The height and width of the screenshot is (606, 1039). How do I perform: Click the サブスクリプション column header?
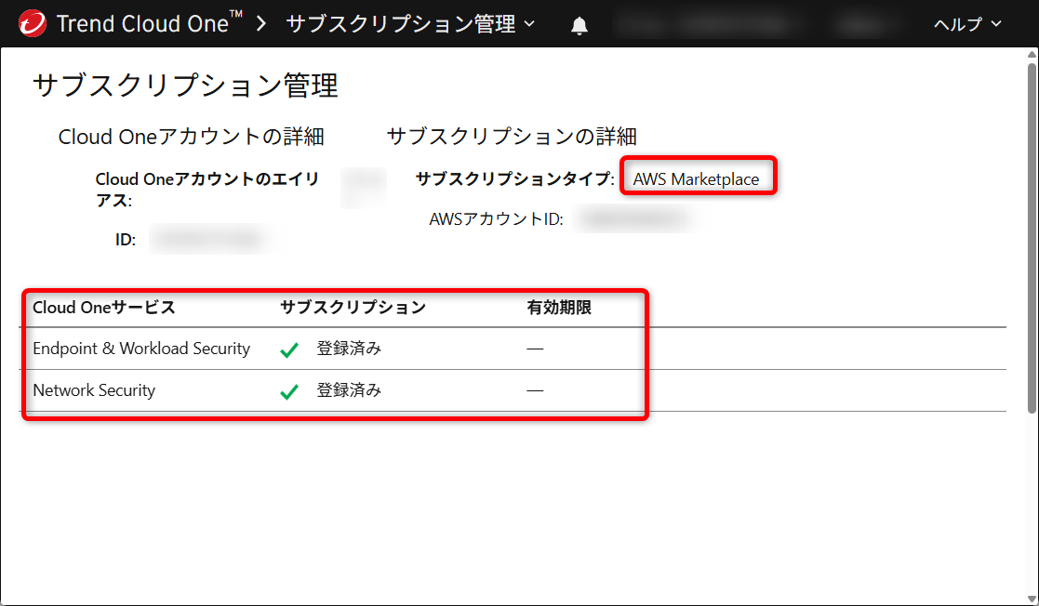pyautogui.click(x=353, y=308)
